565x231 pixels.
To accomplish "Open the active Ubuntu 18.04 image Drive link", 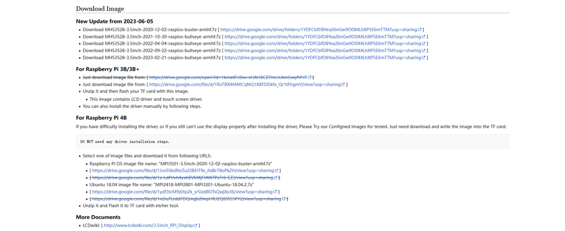I will [x=182, y=192].
